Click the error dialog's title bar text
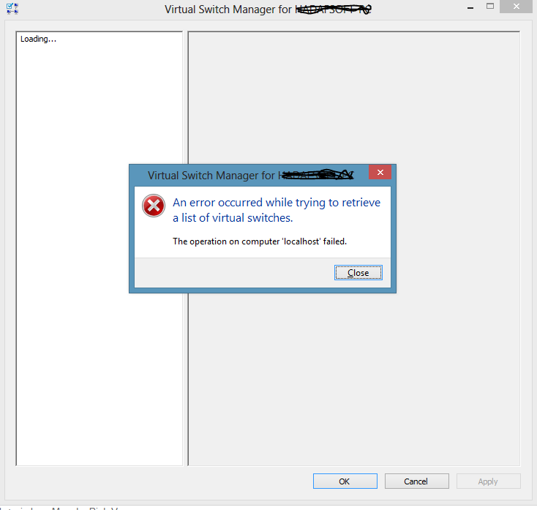Screen dimensions: 537x510 click(250, 176)
